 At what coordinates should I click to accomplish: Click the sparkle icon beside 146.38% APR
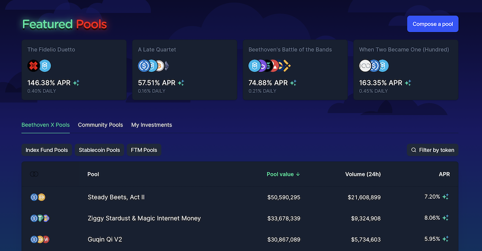point(76,83)
